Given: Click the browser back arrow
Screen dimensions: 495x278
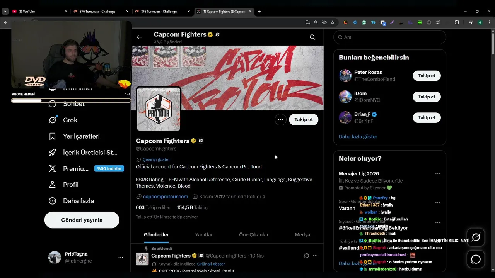Looking at the screenshot, I should [5, 22].
